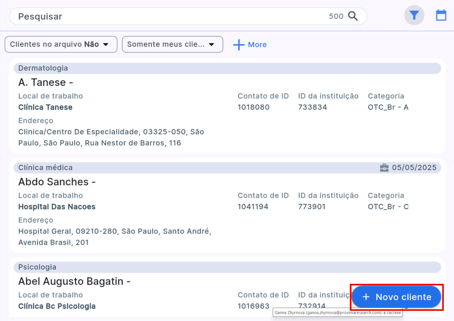This screenshot has height=321, width=454.
Task: Select client Abel Augusto Bagatin
Action: coord(74,281)
